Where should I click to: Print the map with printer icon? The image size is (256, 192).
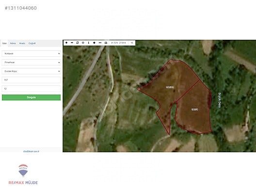pyautogui.click(x=106, y=43)
